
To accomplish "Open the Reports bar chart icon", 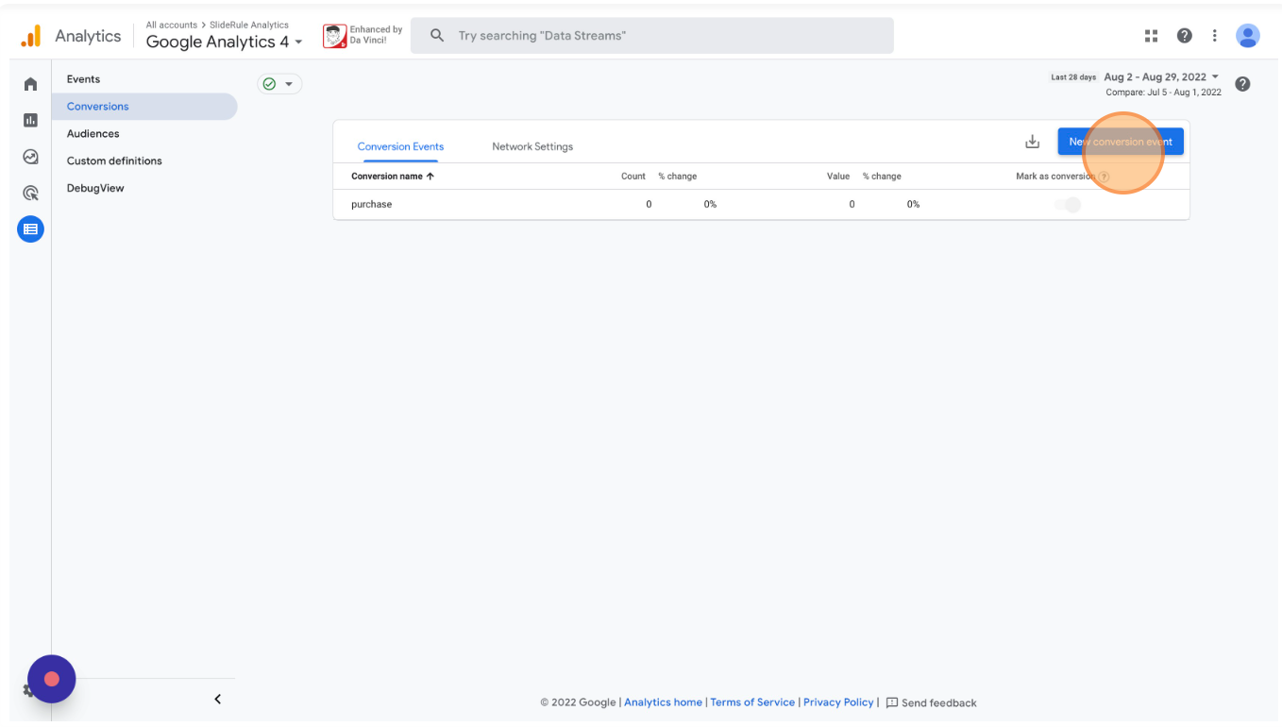I will (30, 120).
